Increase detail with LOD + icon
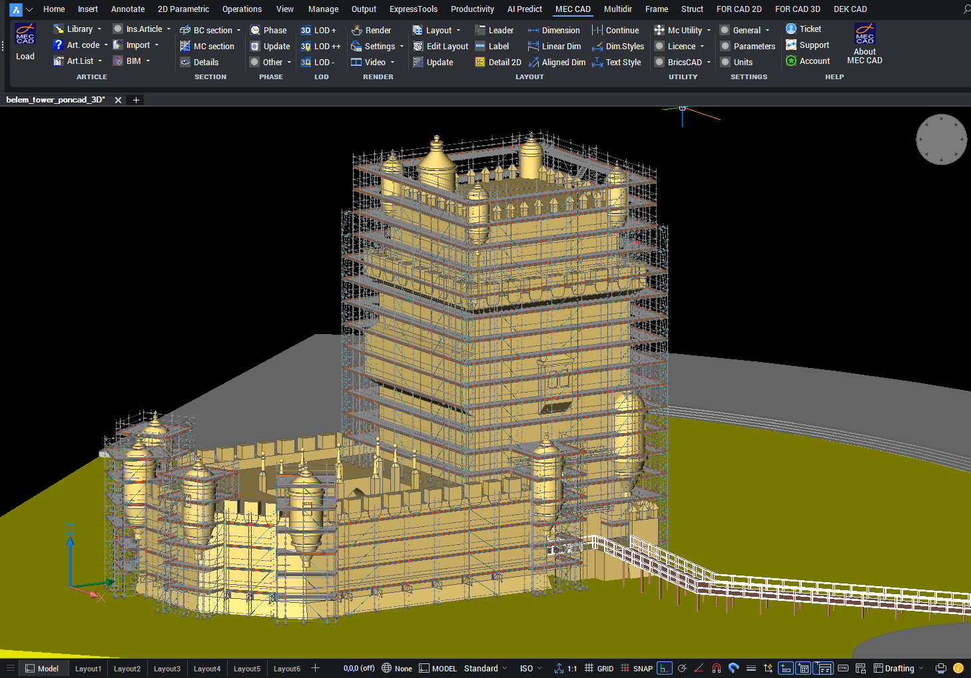971x678 pixels. [x=306, y=31]
